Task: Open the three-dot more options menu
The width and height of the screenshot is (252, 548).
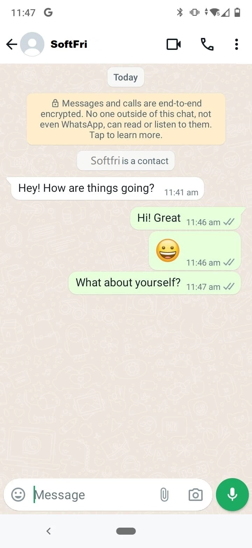Action: click(x=237, y=44)
